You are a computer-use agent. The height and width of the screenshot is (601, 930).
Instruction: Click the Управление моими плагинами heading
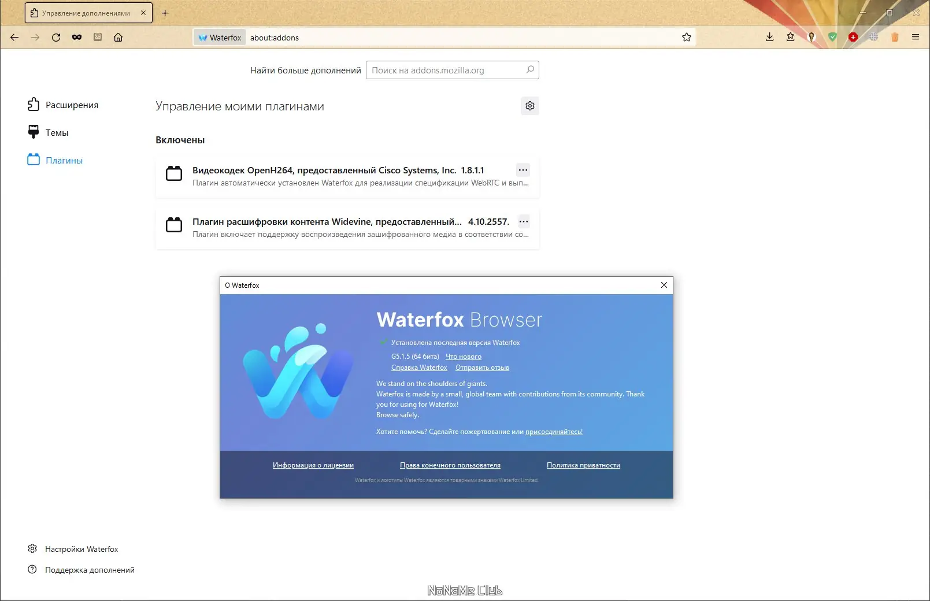point(240,106)
